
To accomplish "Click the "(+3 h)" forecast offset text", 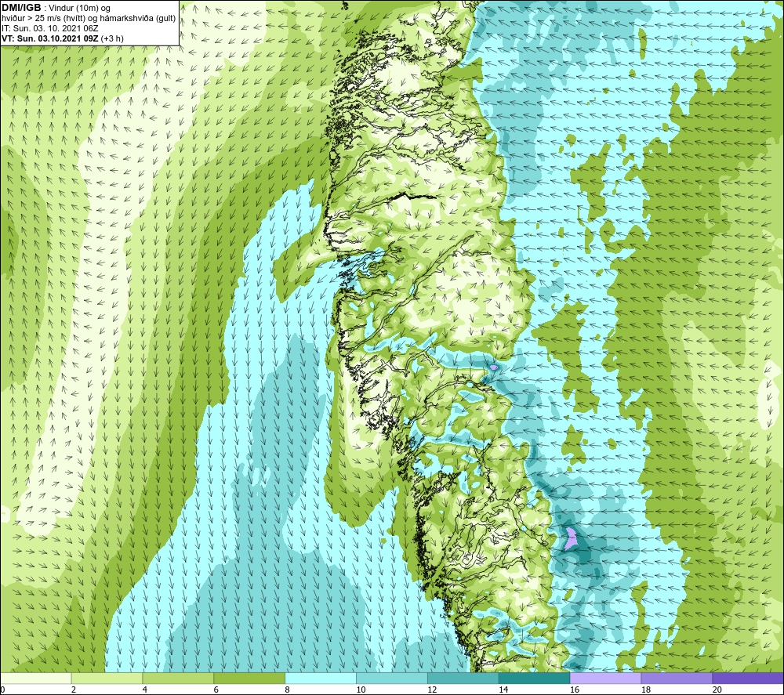I will point(112,38).
